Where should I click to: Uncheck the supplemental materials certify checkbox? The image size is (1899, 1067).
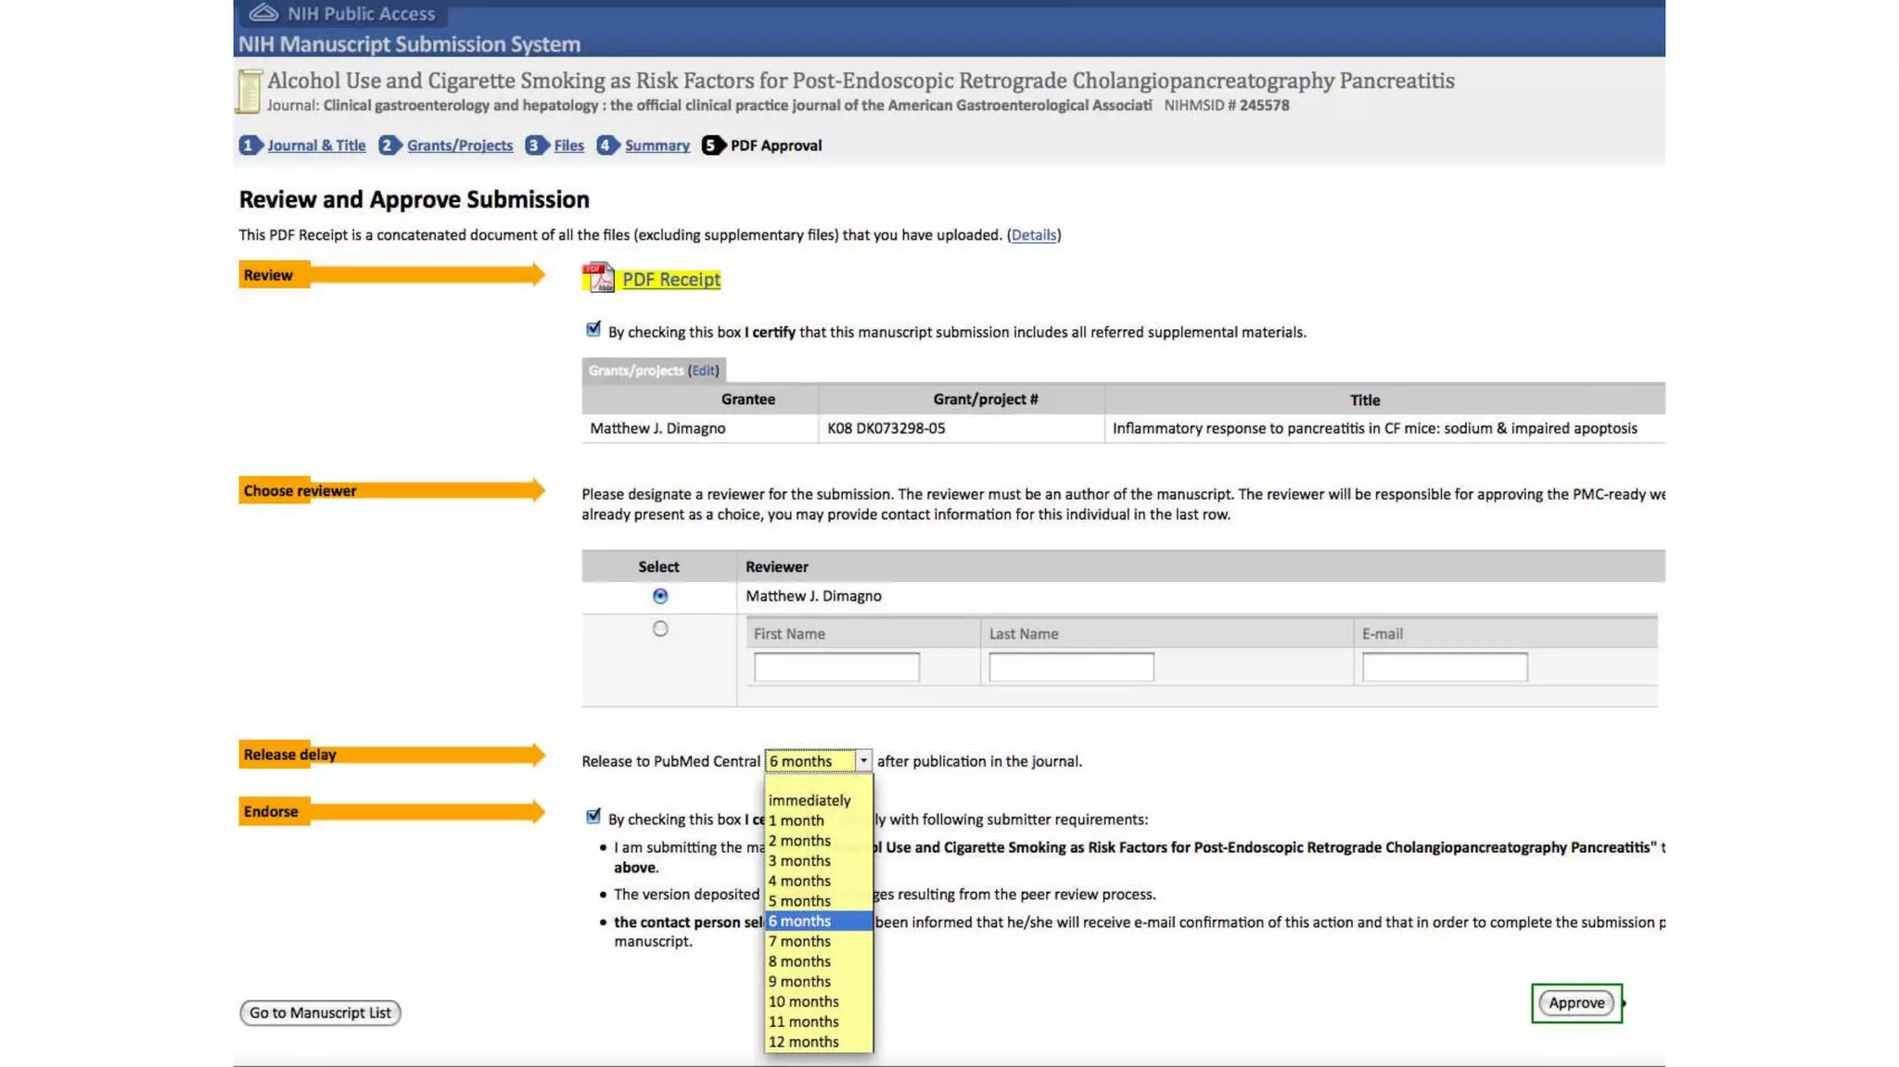(x=593, y=329)
